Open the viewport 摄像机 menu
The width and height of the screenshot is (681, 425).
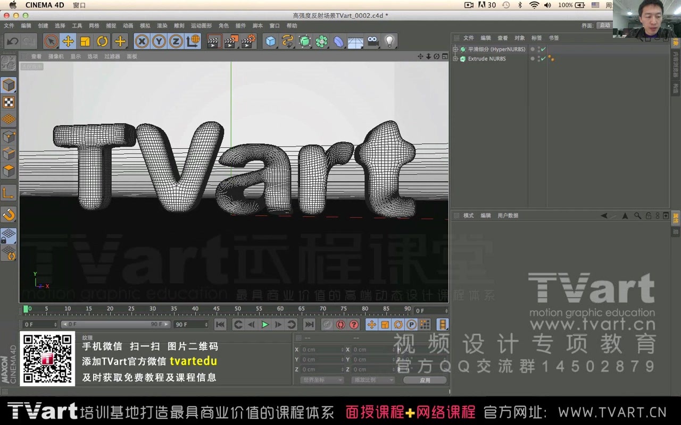tap(56, 56)
